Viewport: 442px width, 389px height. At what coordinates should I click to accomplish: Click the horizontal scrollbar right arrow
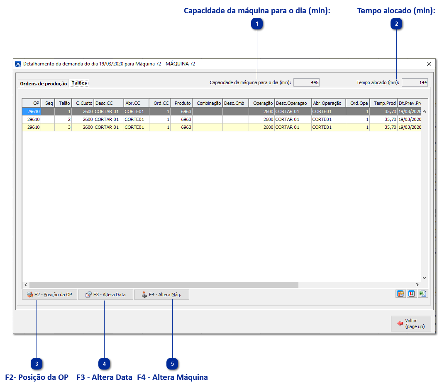pyautogui.click(x=418, y=285)
